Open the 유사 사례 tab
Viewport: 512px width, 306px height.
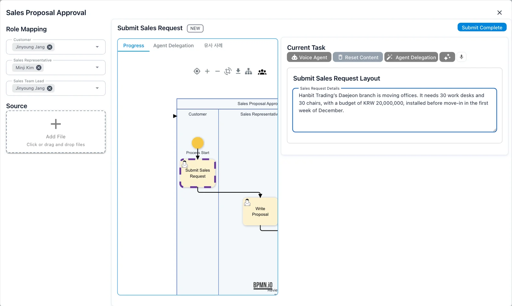(213, 45)
